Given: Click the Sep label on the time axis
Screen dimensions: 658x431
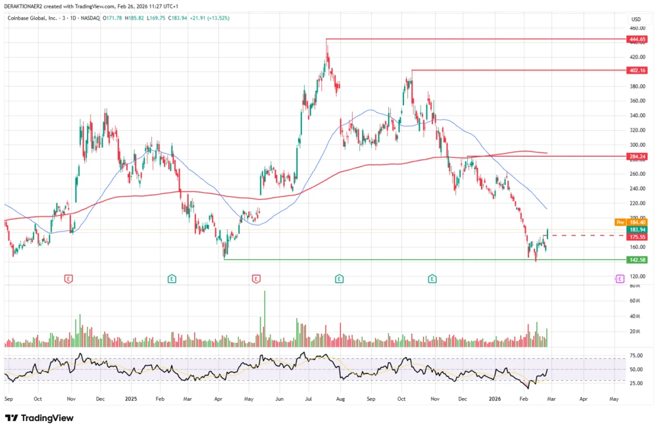Looking at the screenshot, I should tap(7, 399).
